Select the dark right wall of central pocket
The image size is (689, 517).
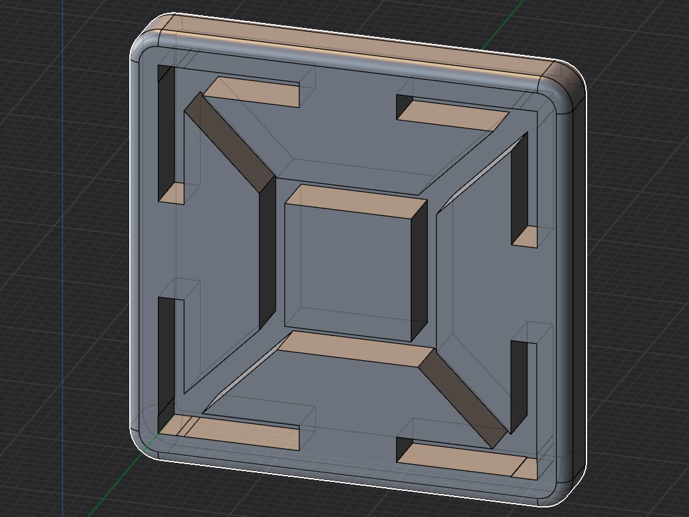(419, 271)
